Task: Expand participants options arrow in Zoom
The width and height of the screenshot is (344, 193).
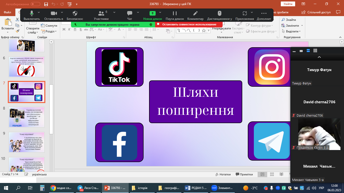Action: click(114, 12)
